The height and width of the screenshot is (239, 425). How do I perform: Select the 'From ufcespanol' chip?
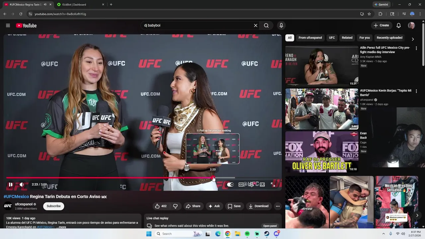point(310,38)
